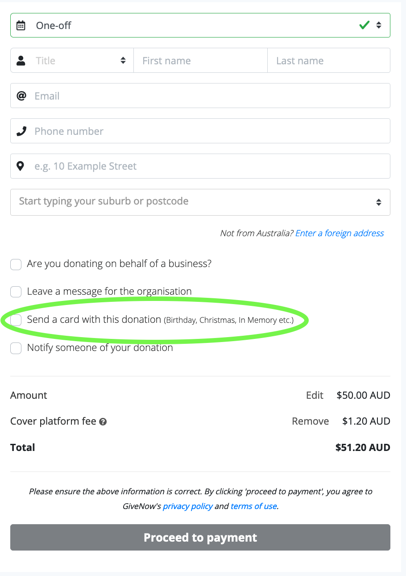This screenshot has width=406, height=576.
Task: Check Send a card with this donation
Action: tap(16, 320)
